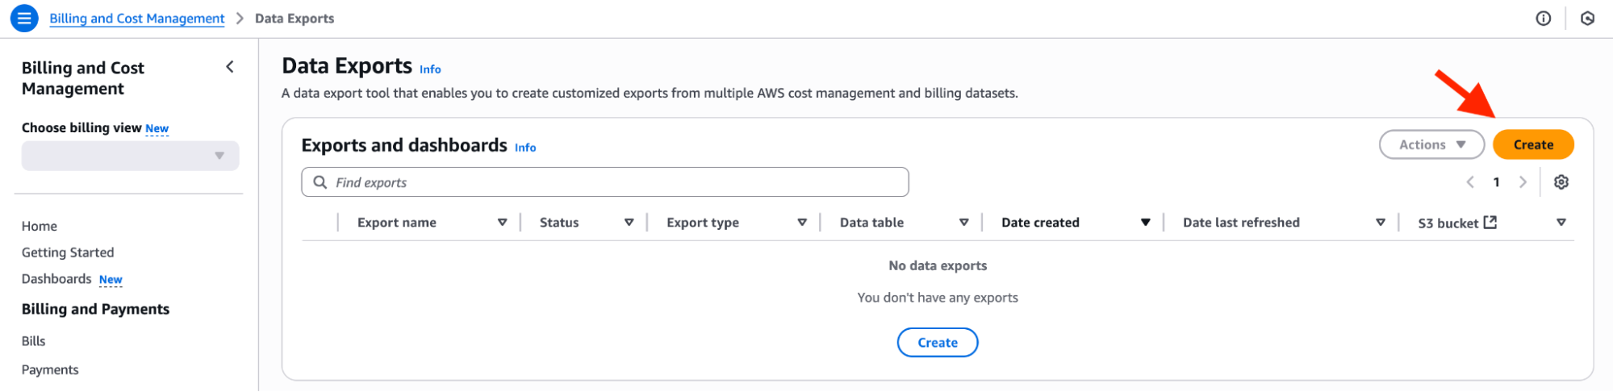The height and width of the screenshot is (392, 1613).
Task: Click the outlined Create button below empty state
Action: coord(938,343)
